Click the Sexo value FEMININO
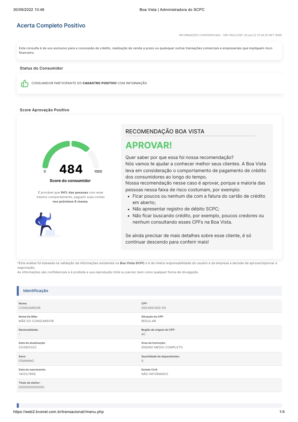Screen dimensions: 298x422 tap(26, 361)
